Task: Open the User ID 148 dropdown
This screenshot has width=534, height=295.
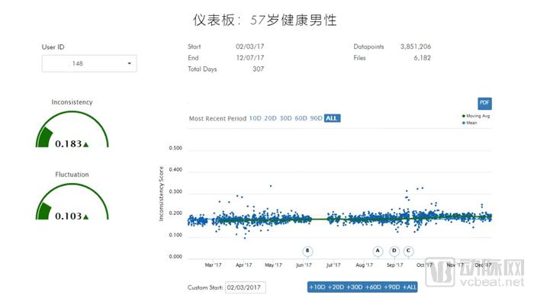Action: pyautogui.click(x=89, y=63)
